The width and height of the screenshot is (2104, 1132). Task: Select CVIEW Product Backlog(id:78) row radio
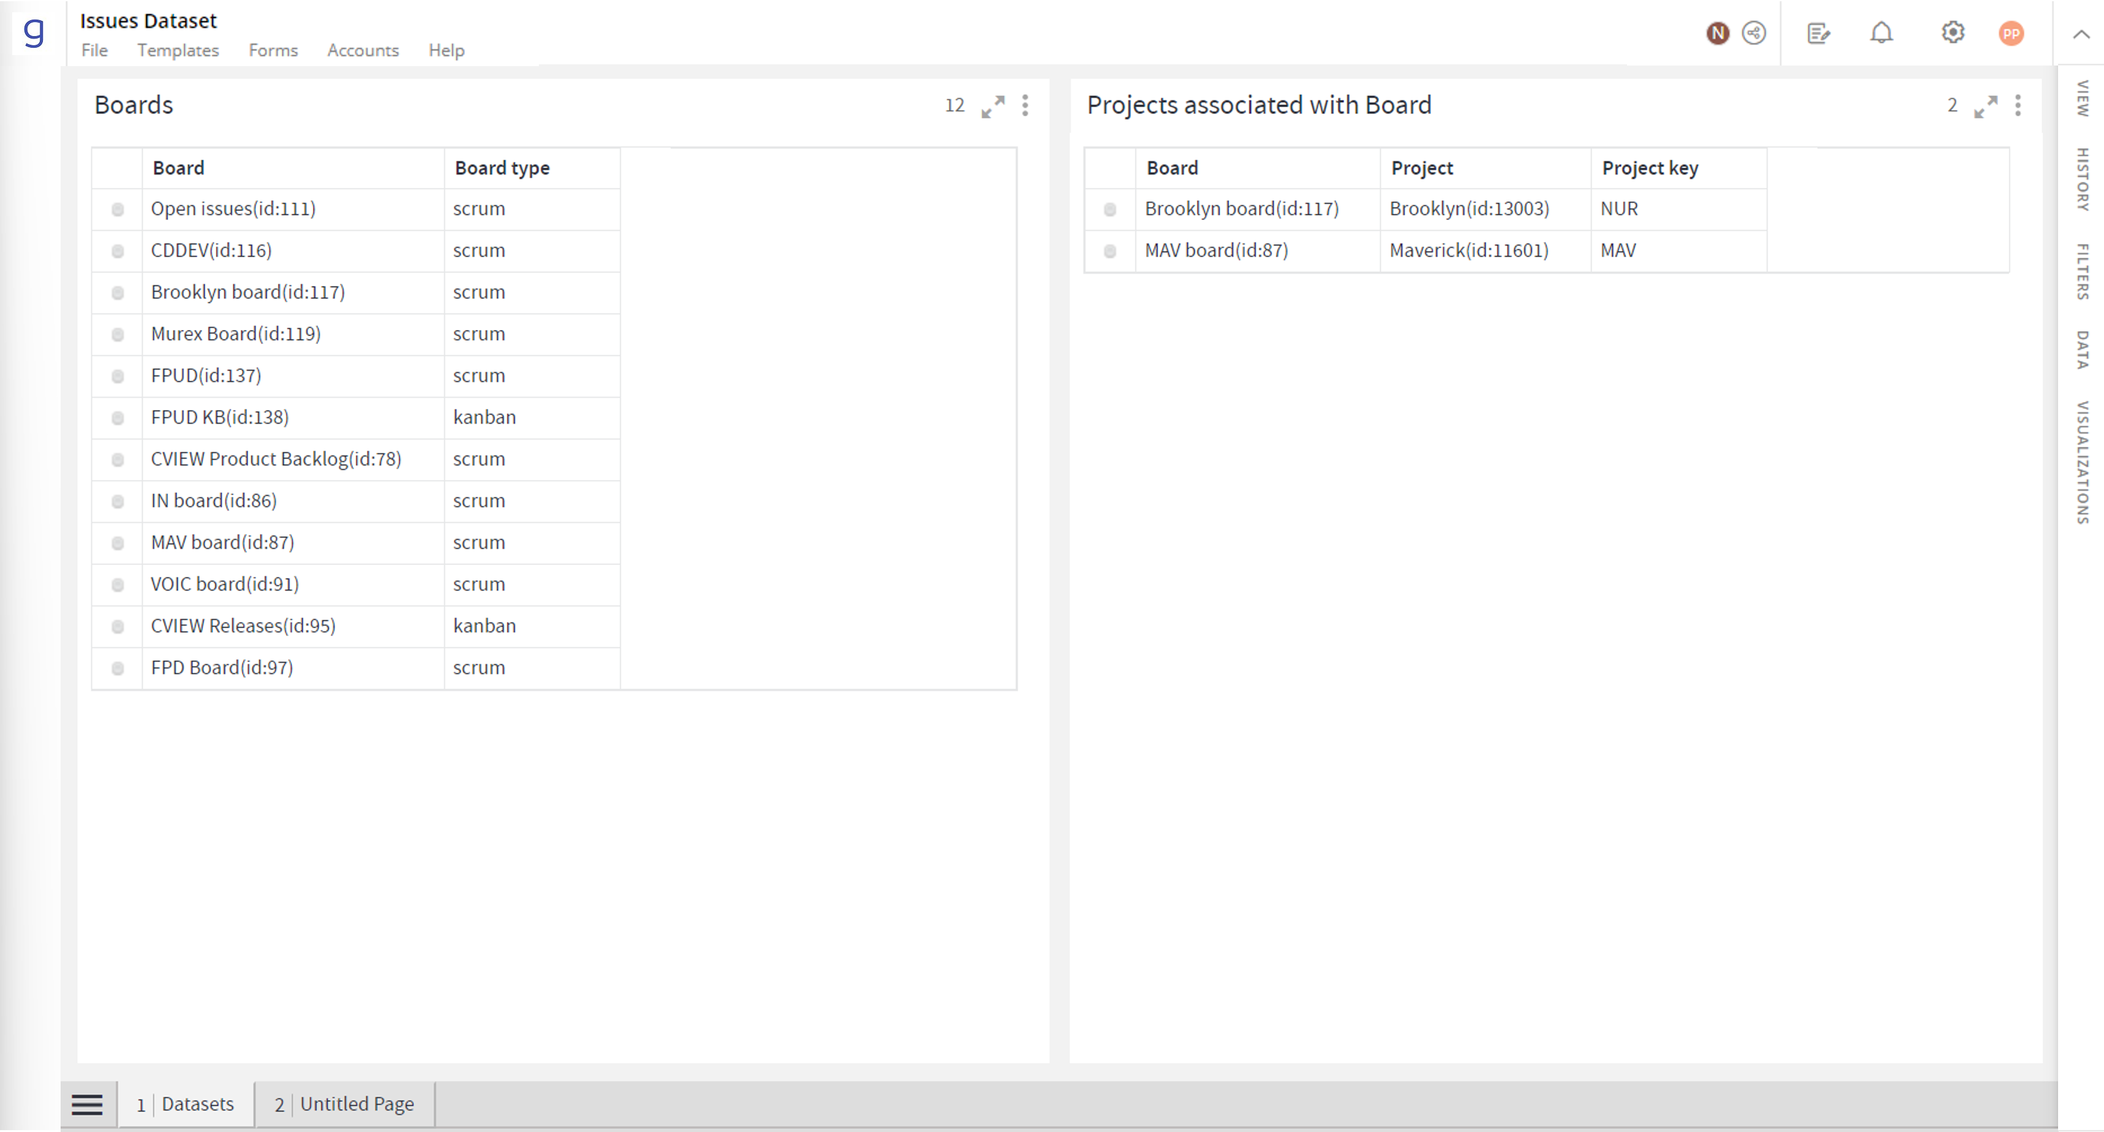tap(118, 460)
